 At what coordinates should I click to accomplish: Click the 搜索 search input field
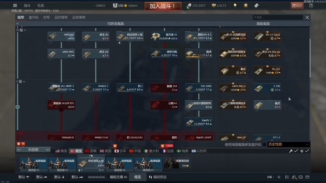(x=278, y=17)
